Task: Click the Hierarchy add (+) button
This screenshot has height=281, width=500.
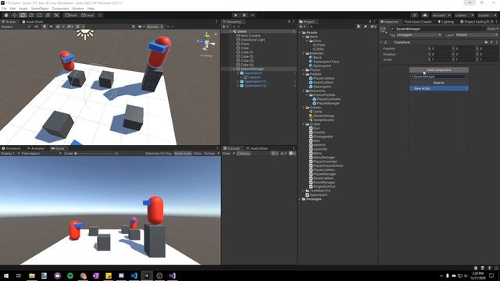Action: [225, 27]
